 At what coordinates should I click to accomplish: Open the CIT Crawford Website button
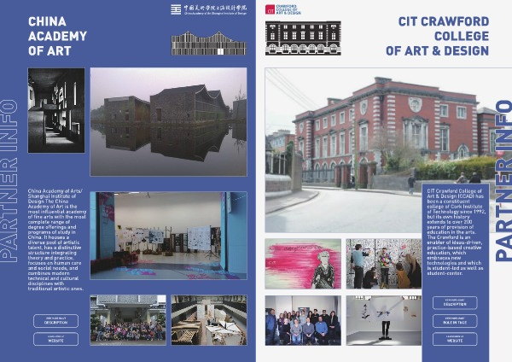(454, 339)
